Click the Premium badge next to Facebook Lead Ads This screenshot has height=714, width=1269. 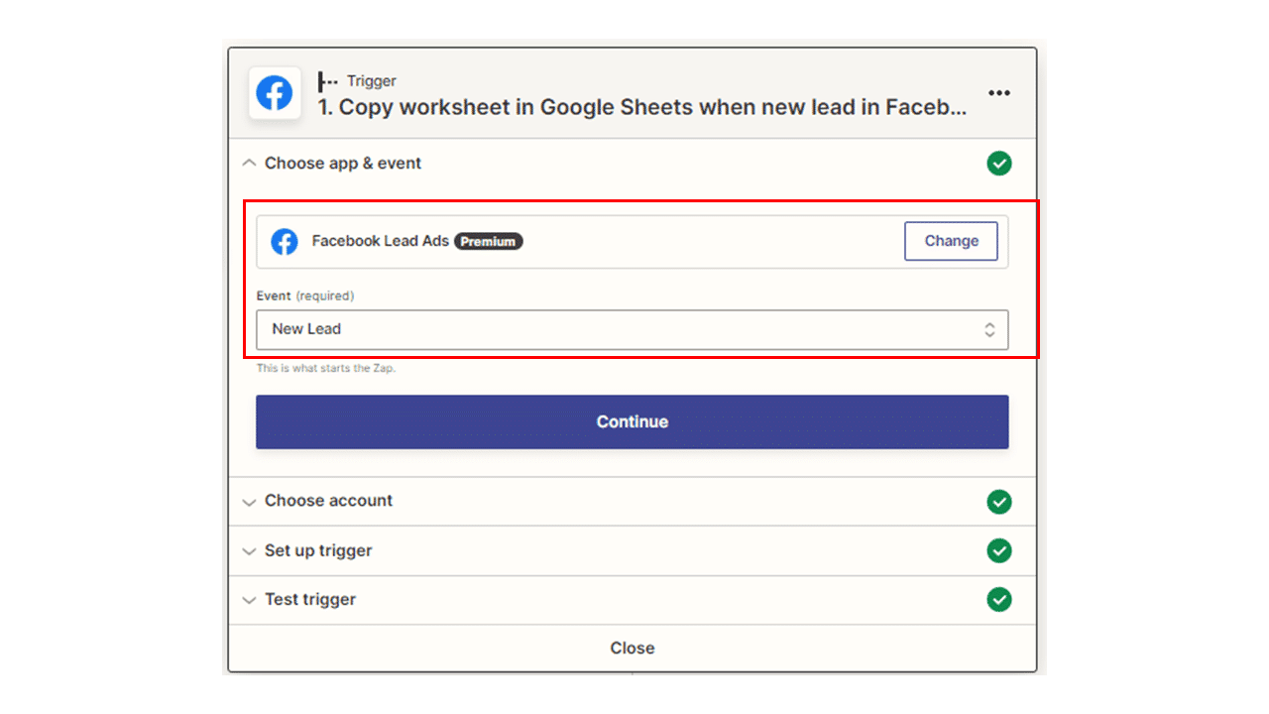pos(488,241)
